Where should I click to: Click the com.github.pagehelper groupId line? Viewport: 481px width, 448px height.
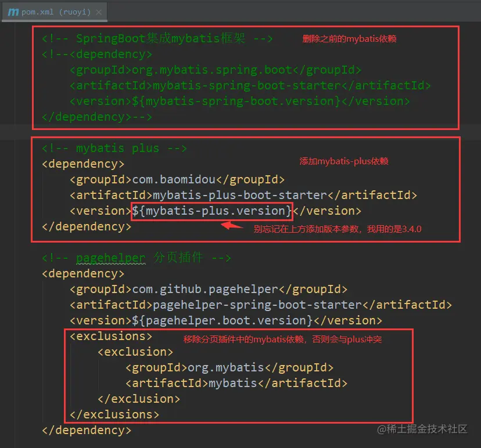click(209, 289)
